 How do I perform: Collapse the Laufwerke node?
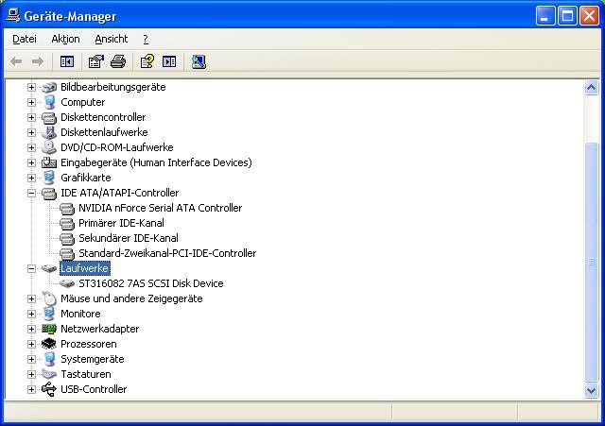(x=31, y=268)
